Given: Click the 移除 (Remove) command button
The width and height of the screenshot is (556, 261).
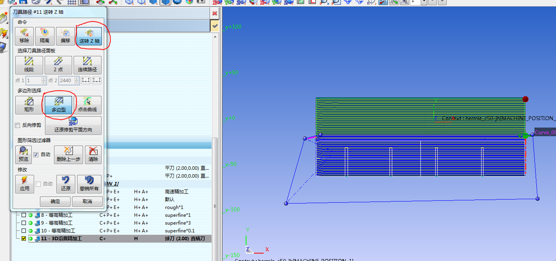Looking at the screenshot, I should [x=24, y=36].
